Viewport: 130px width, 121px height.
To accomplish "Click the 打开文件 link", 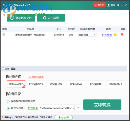I will (107, 35).
